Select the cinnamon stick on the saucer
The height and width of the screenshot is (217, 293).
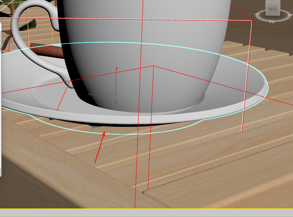coord(47,51)
